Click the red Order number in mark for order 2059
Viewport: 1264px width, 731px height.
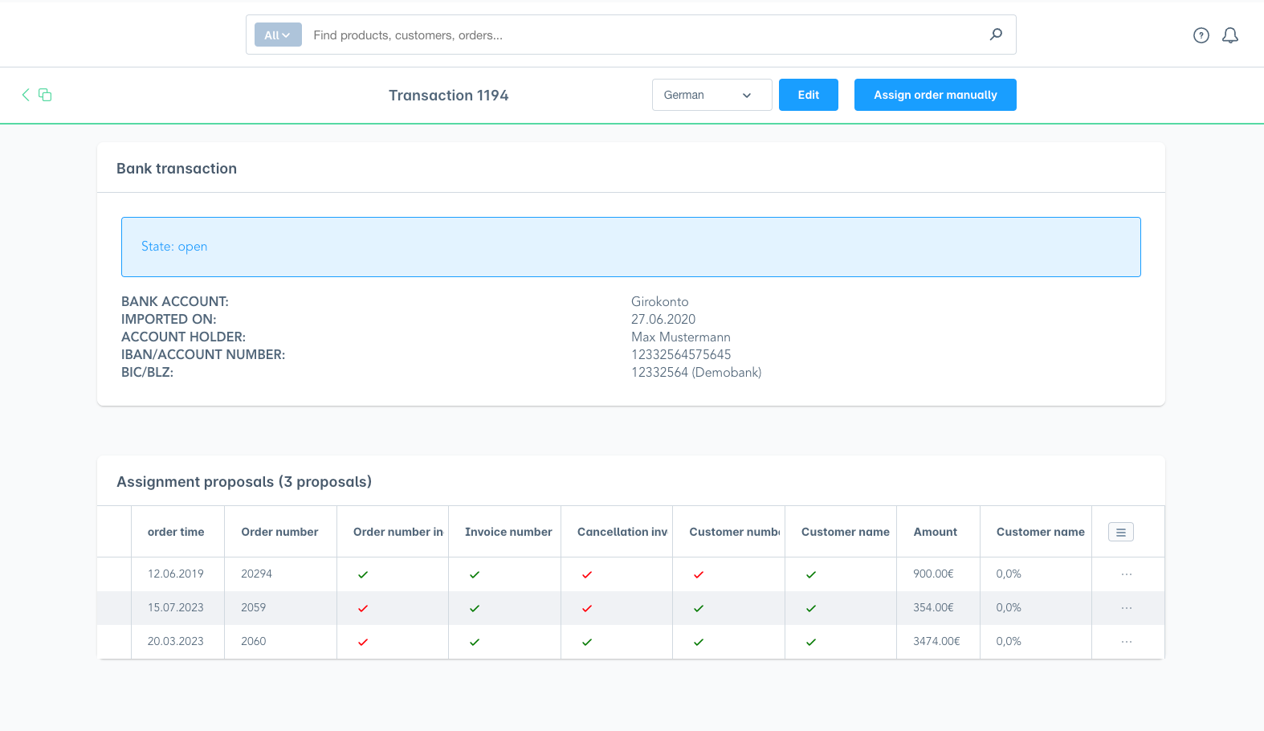coord(363,608)
